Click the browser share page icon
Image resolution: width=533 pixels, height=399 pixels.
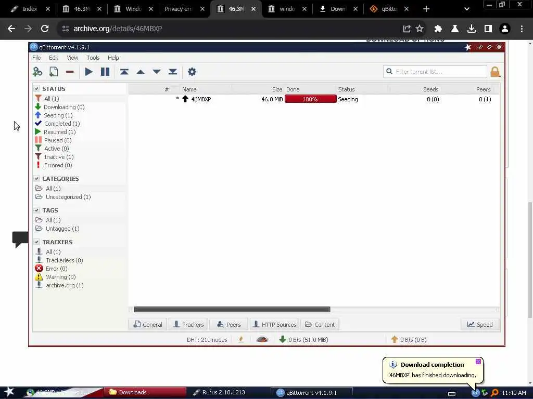407,29
